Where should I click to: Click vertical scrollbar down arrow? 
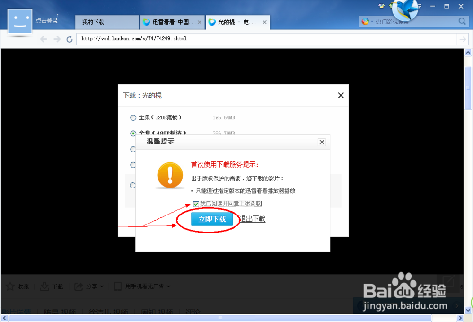(468, 310)
